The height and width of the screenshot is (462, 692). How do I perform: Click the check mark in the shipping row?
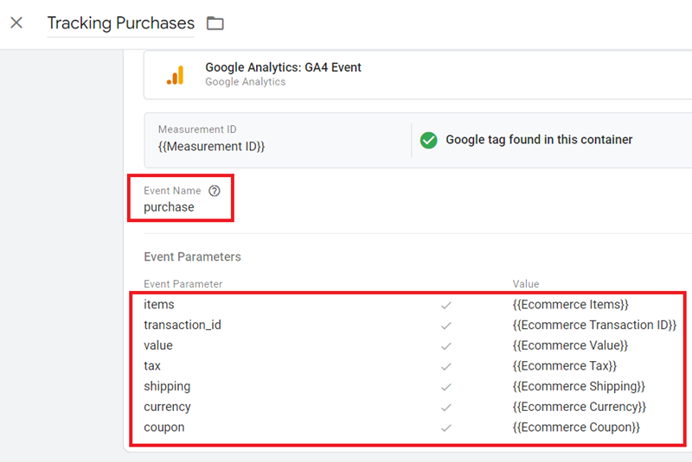(x=446, y=387)
